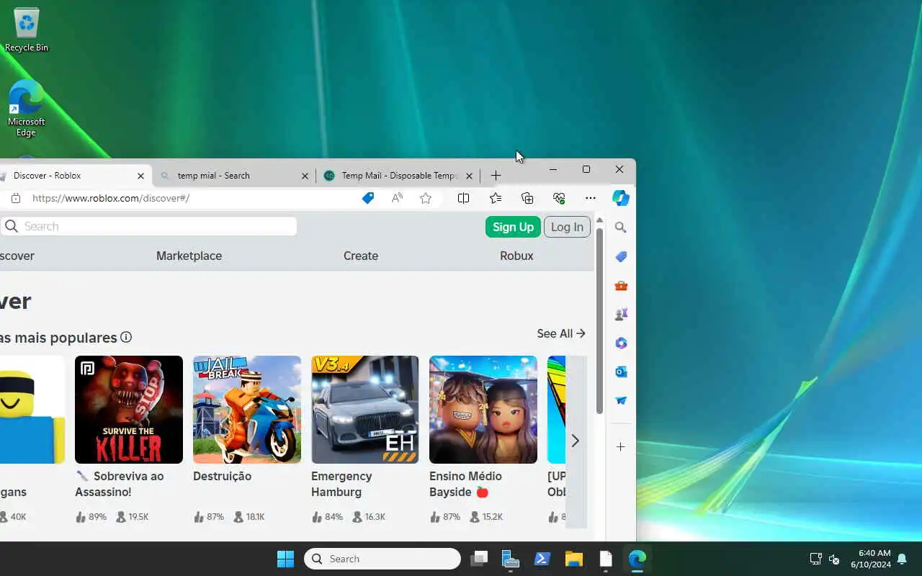Open the Drop paper plane sidebar icon
922x576 pixels.
621,400
